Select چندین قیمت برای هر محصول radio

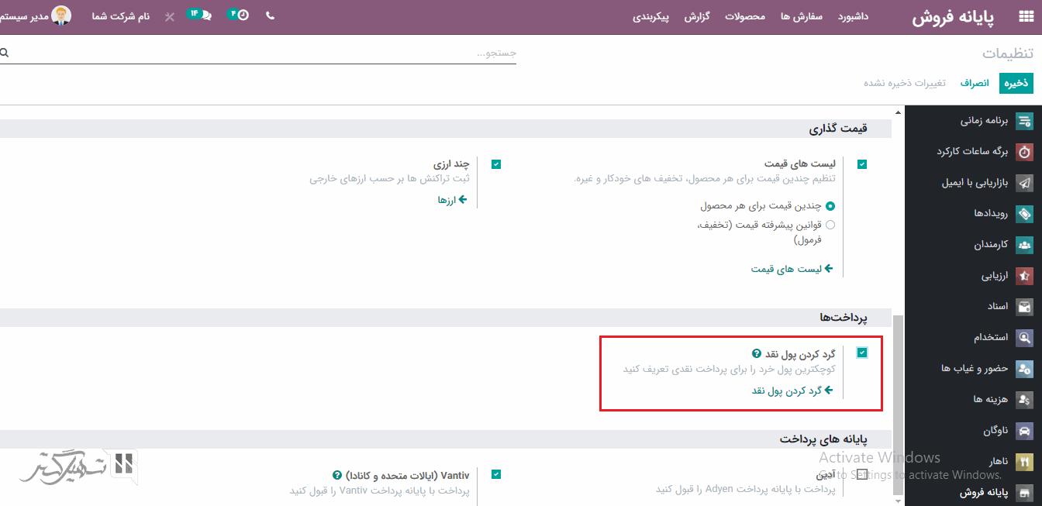(830, 206)
